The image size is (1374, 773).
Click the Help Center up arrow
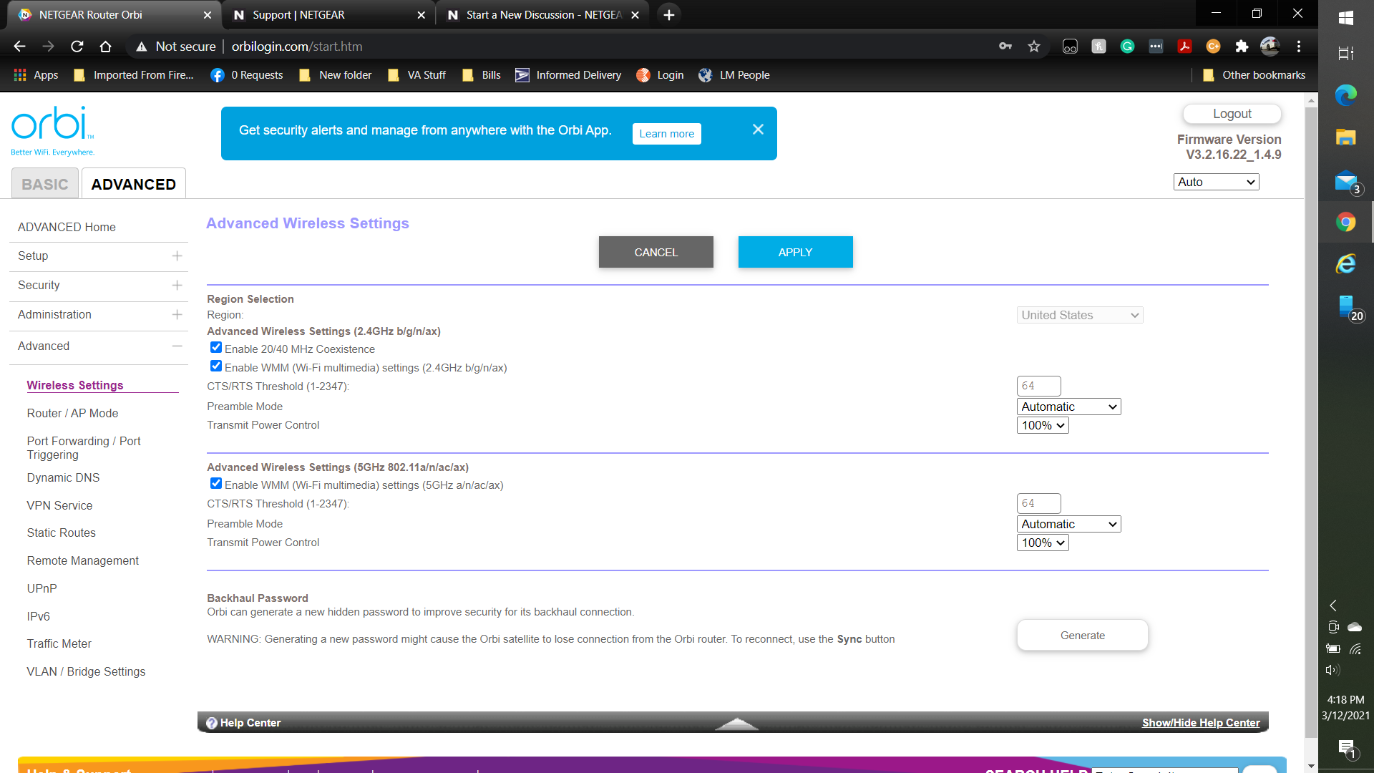coord(736,724)
